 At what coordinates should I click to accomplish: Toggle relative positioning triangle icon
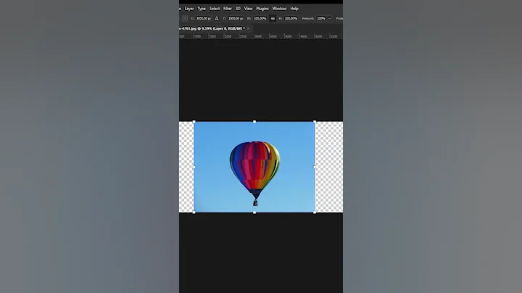217,19
